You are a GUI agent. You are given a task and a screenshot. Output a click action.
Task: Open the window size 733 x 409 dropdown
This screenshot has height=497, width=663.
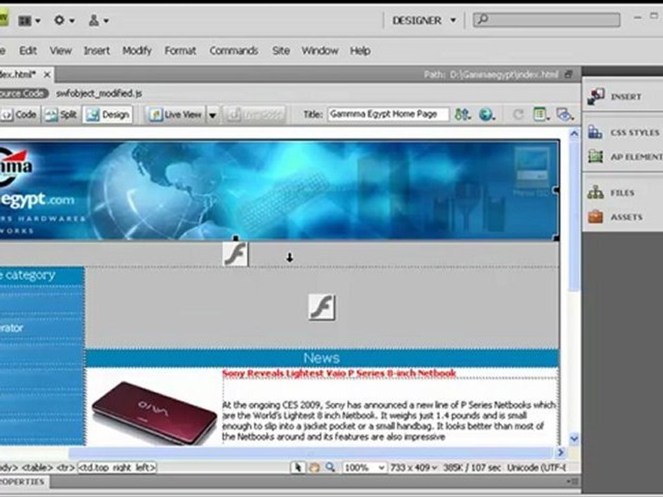coord(414,468)
